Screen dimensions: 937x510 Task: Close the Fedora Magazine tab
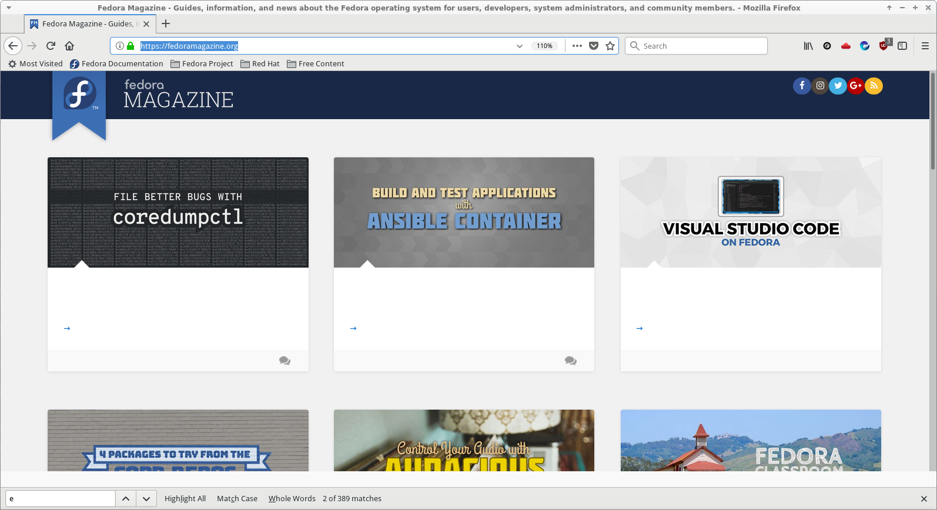coord(146,23)
